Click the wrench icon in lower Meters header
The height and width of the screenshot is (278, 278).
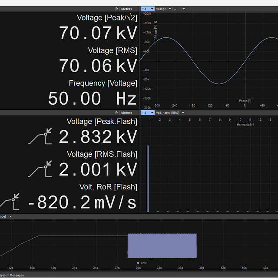coord(116,113)
